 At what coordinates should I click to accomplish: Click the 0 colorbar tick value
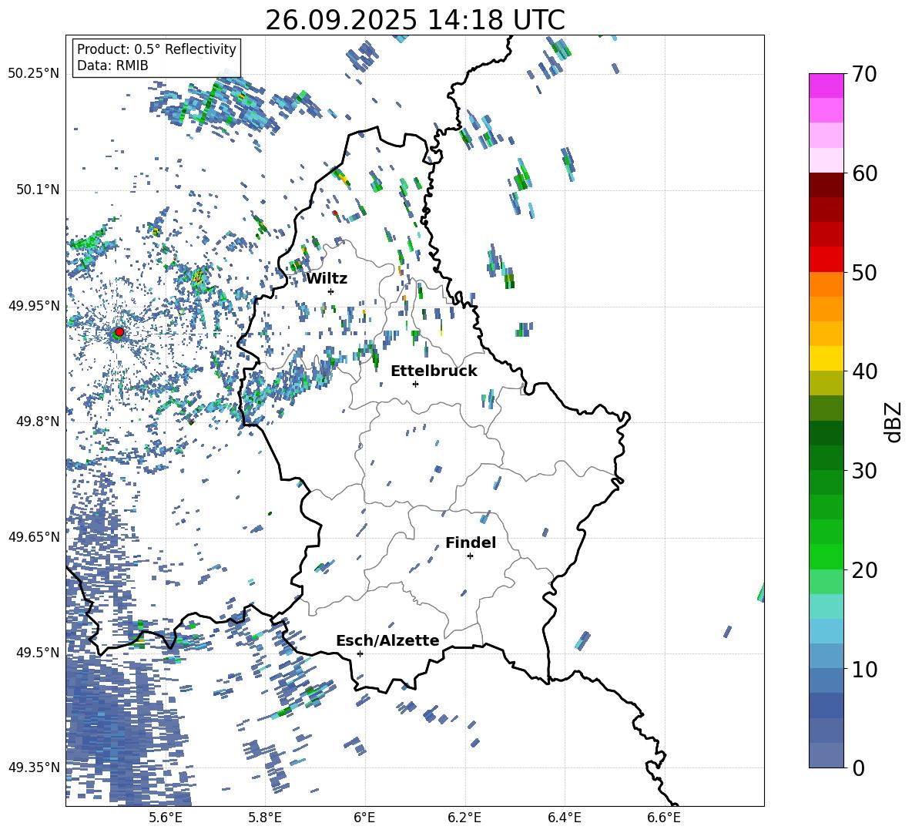coord(859,768)
